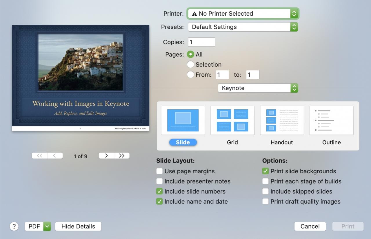Jump to last preview page

point(122,156)
